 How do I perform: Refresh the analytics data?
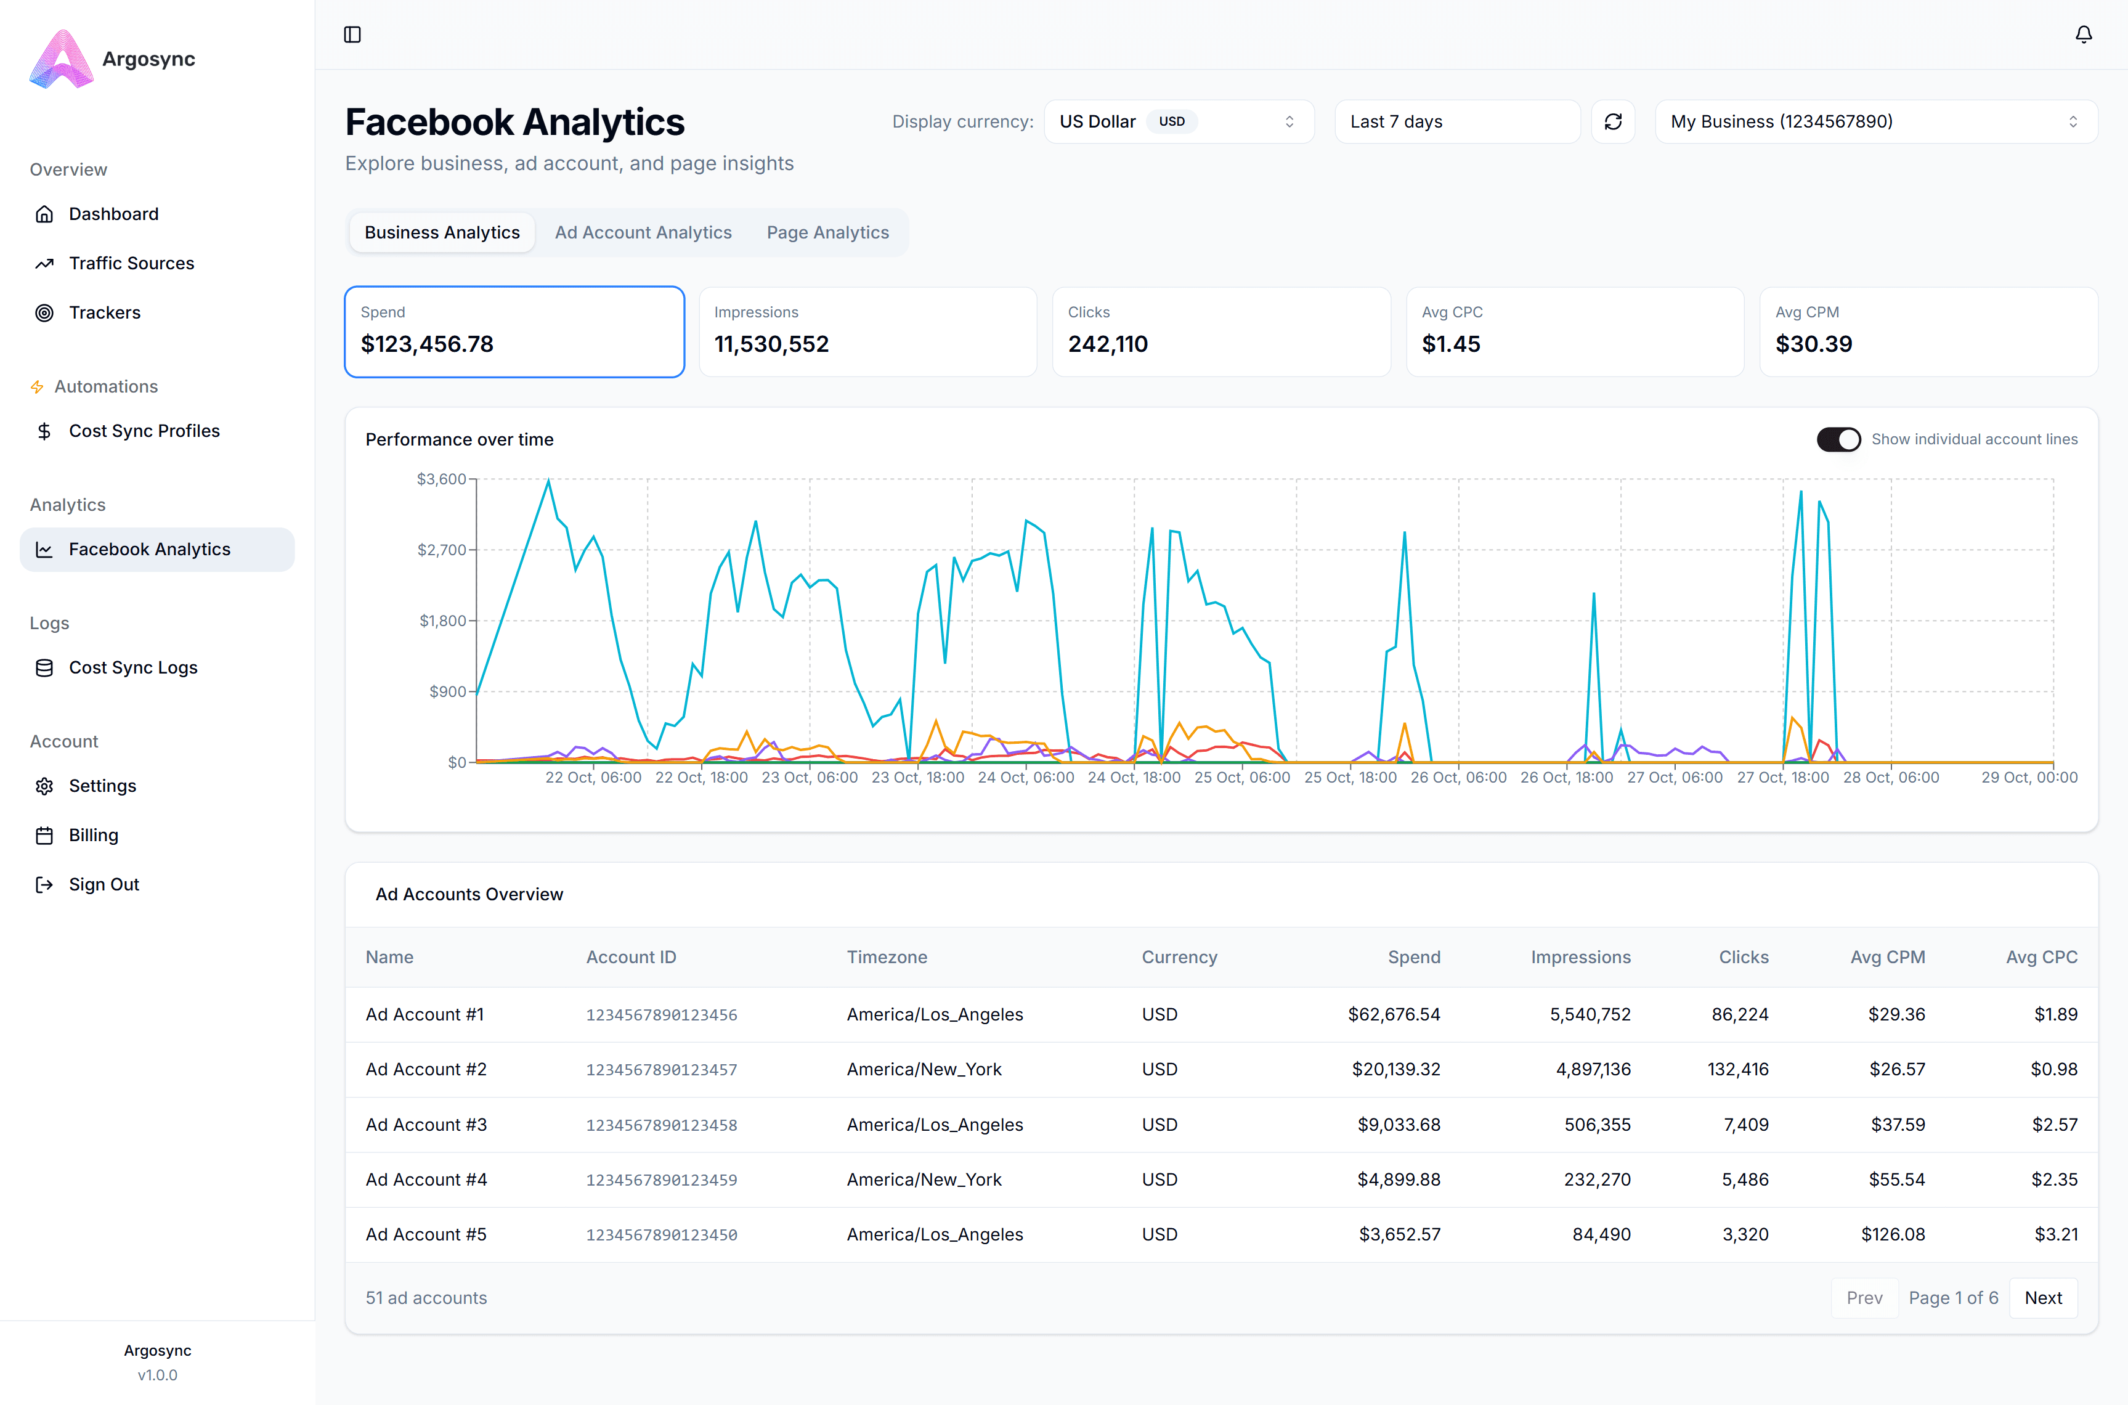(1613, 121)
